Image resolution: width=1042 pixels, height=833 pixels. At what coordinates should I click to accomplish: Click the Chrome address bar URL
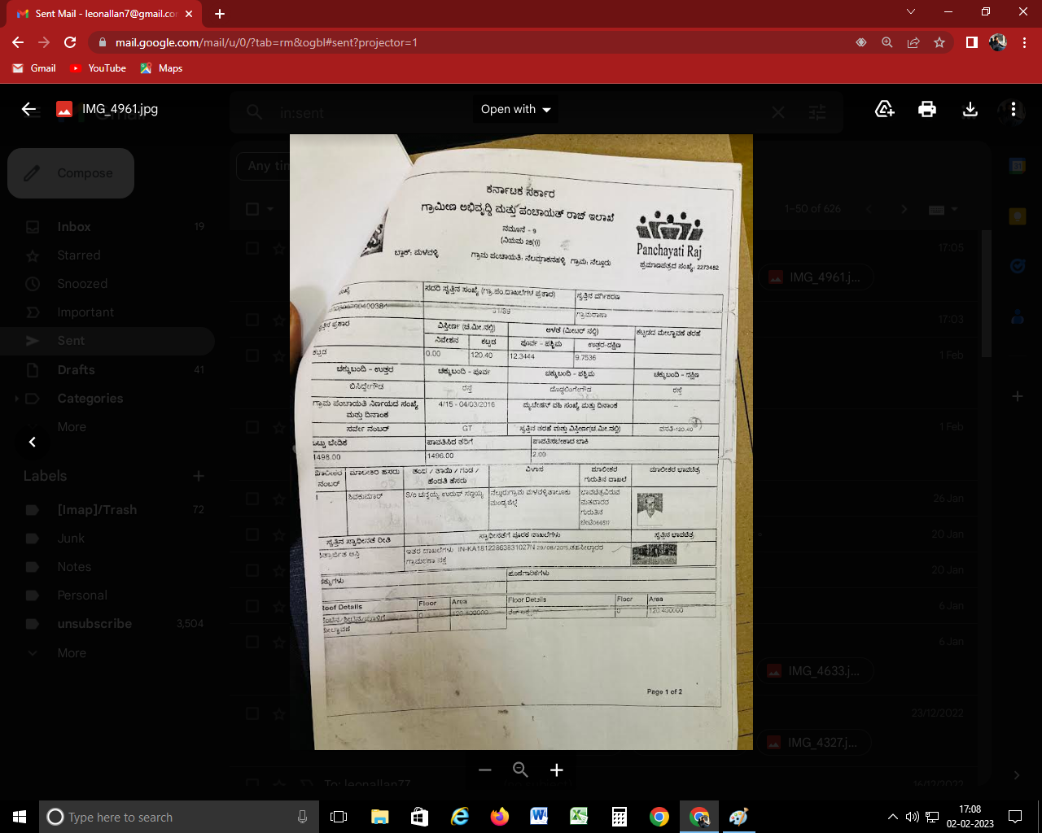pos(266,42)
